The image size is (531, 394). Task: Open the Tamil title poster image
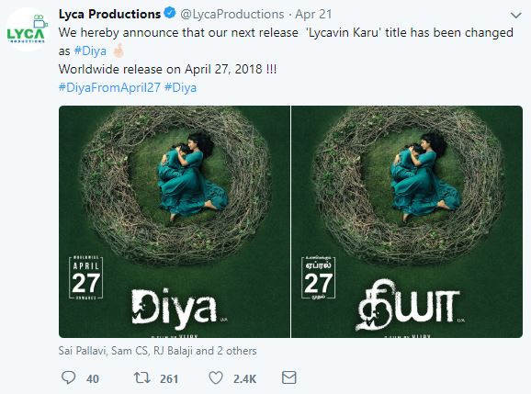(x=407, y=221)
